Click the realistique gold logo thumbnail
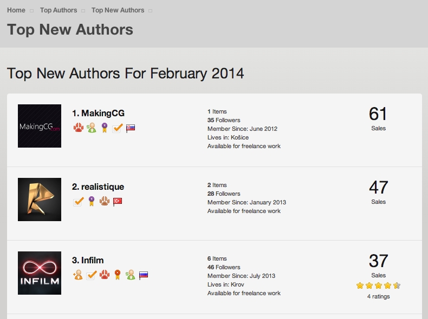The image size is (428, 319). 40,200
